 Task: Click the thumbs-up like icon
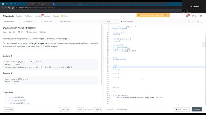pyautogui.click(x=10, y=32)
